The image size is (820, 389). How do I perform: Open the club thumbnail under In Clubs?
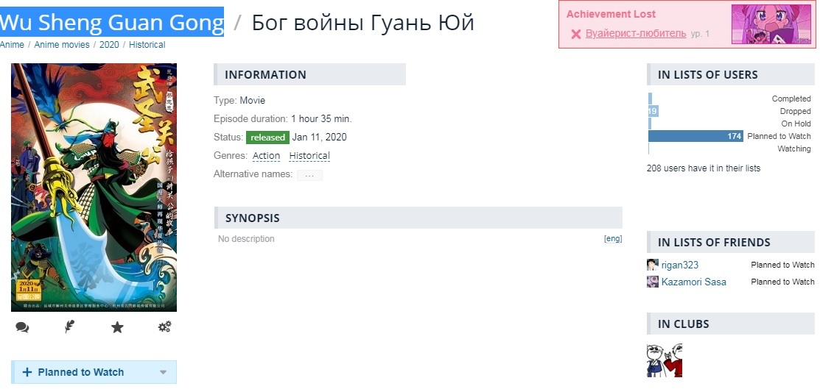tap(665, 360)
